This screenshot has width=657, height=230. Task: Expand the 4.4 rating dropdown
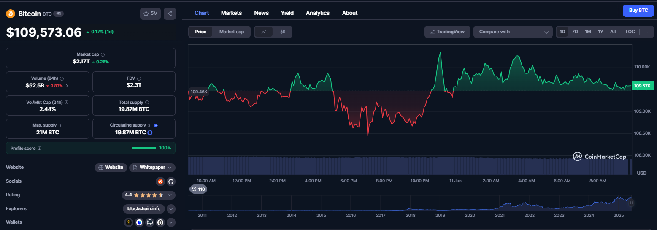[x=149, y=195]
